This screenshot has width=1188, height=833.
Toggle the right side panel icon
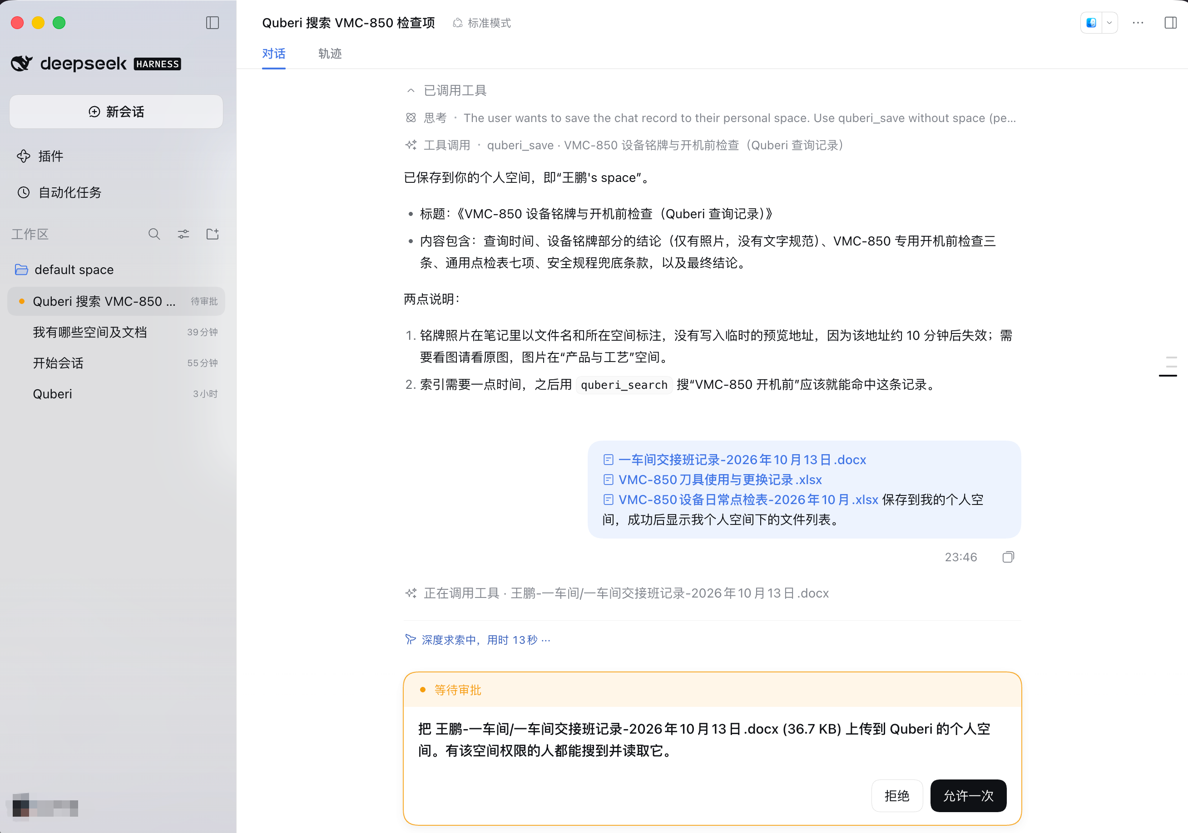click(1170, 23)
